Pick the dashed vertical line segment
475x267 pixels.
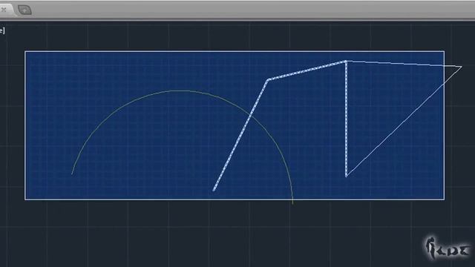pyautogui.click(x=347, y=118)
